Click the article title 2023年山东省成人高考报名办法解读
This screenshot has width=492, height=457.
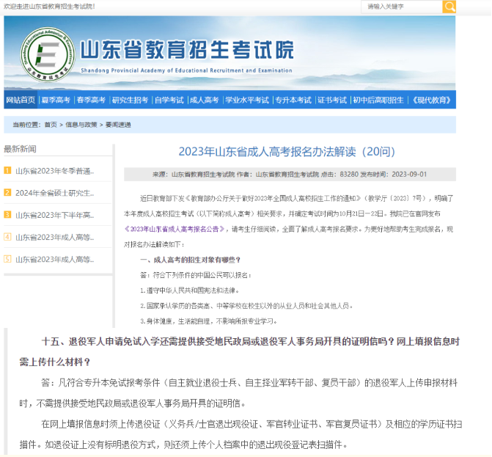(x=287, y=152)
